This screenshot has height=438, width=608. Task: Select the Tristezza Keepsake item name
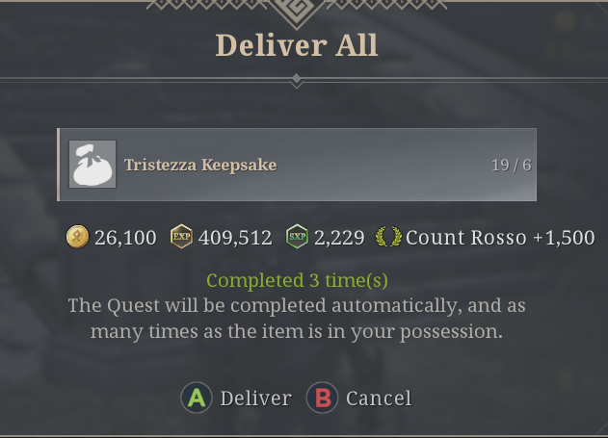coord(200,165)
